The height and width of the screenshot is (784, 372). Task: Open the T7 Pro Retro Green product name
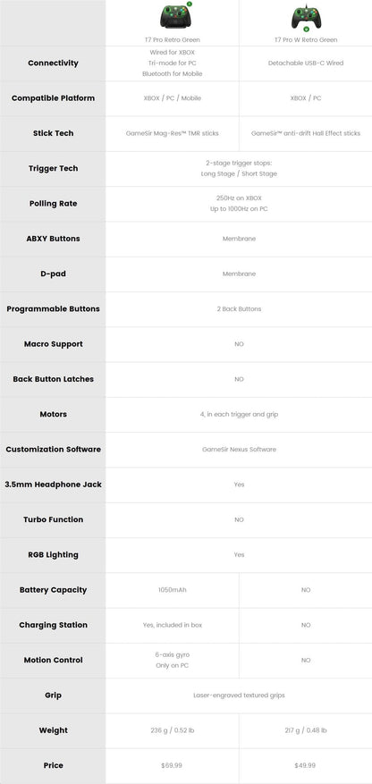[x=172, y=39]
